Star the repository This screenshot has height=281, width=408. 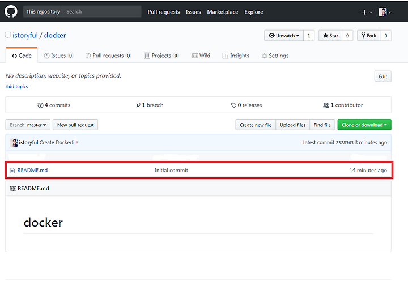pyautogui.click(x=330, y=36)
